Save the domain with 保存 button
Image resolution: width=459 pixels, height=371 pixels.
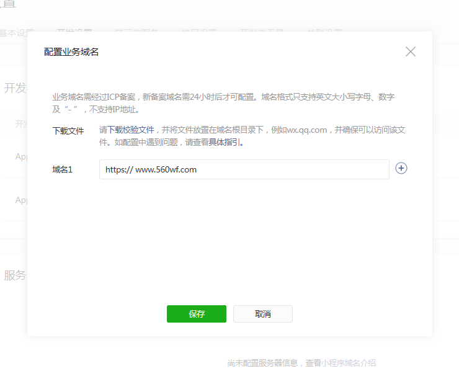(x=197, y=314)
